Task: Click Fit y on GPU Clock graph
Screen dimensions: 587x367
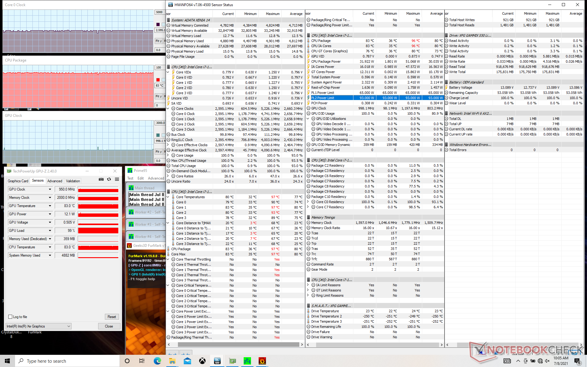Action: (159, 151)
